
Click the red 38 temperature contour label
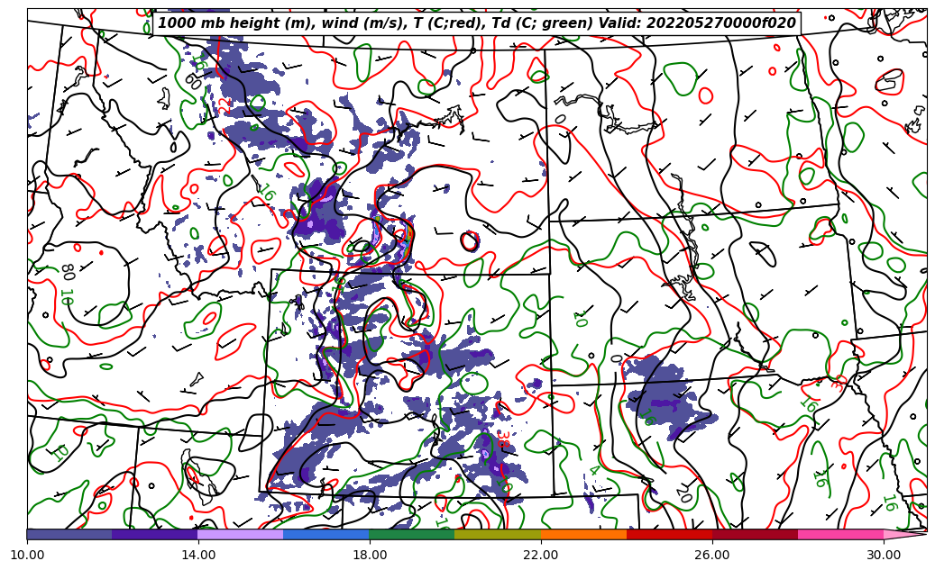tap(503, 440)
